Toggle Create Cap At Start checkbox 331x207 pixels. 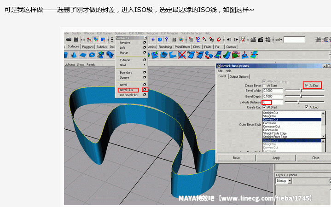pyautogui.click(x=264, y=107)
